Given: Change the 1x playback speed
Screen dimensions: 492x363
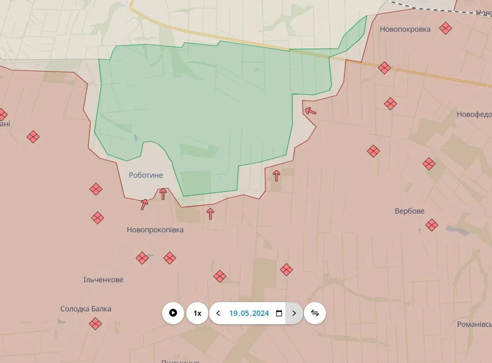Looking at the screenshot, I should tap(197, 313).
